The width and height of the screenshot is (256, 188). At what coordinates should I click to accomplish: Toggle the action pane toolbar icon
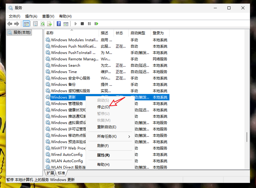[66, 24]
